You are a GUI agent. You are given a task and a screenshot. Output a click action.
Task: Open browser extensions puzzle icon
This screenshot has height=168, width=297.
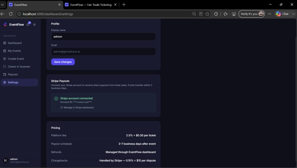point(216,14)
